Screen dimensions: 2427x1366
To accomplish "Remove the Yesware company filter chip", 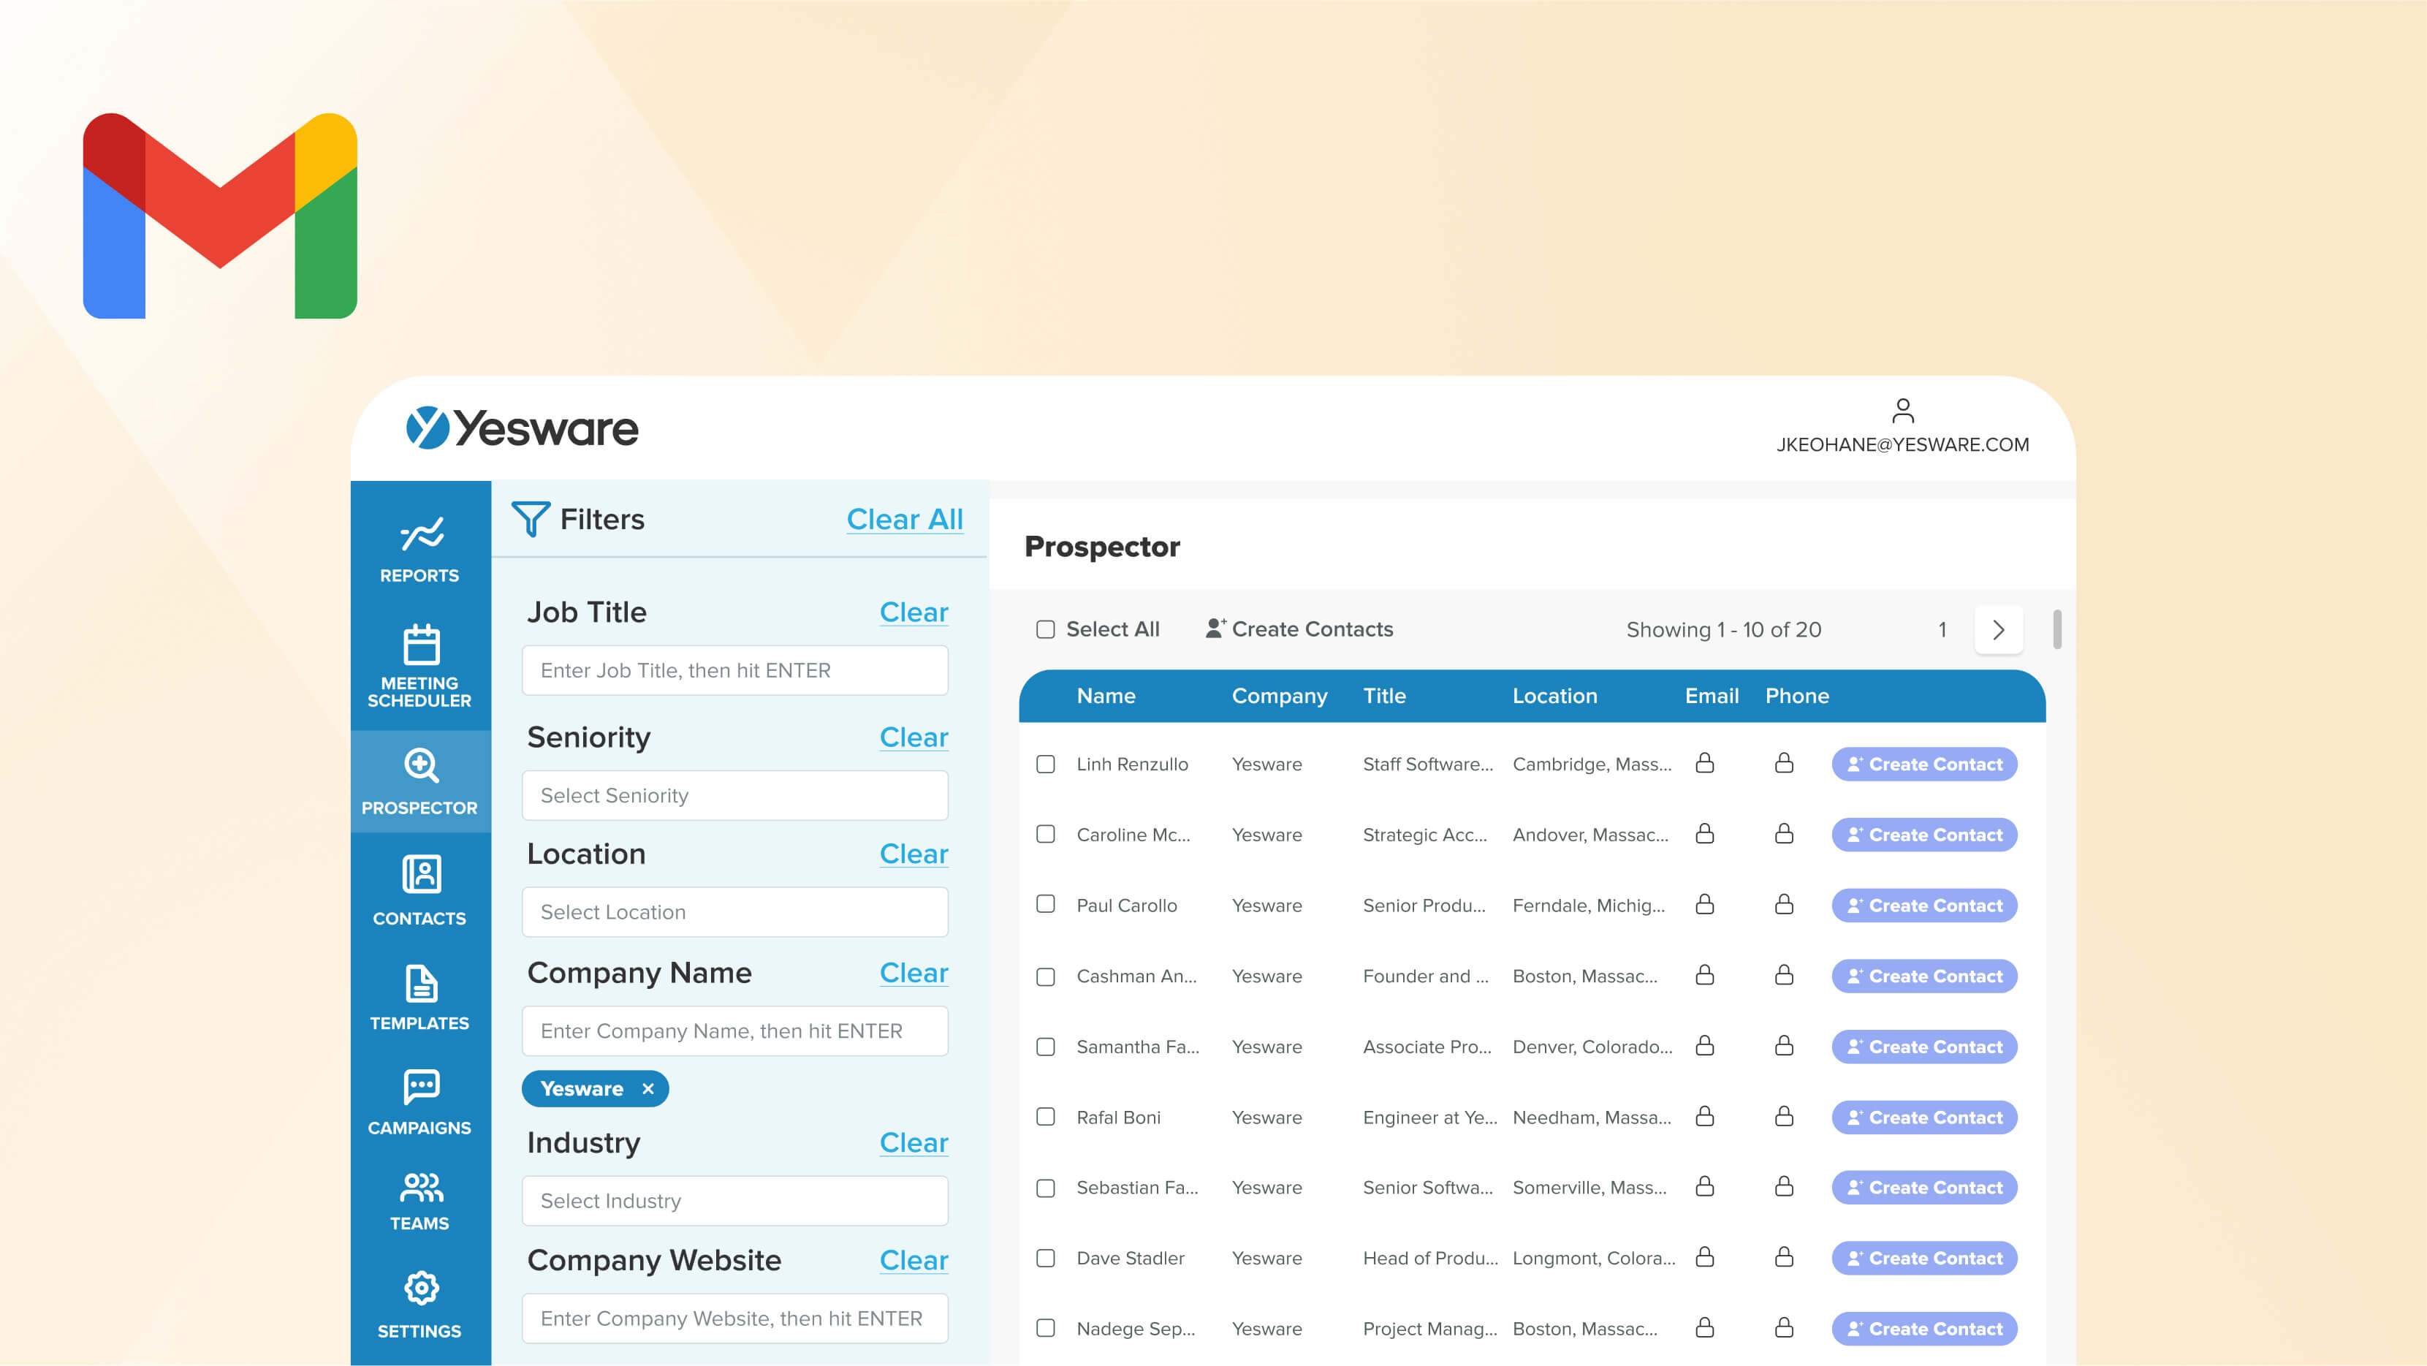I will click(x=648, y=1089).
